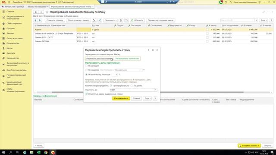Open the 1C main menu hamburger icon

(x=9, y=2)
